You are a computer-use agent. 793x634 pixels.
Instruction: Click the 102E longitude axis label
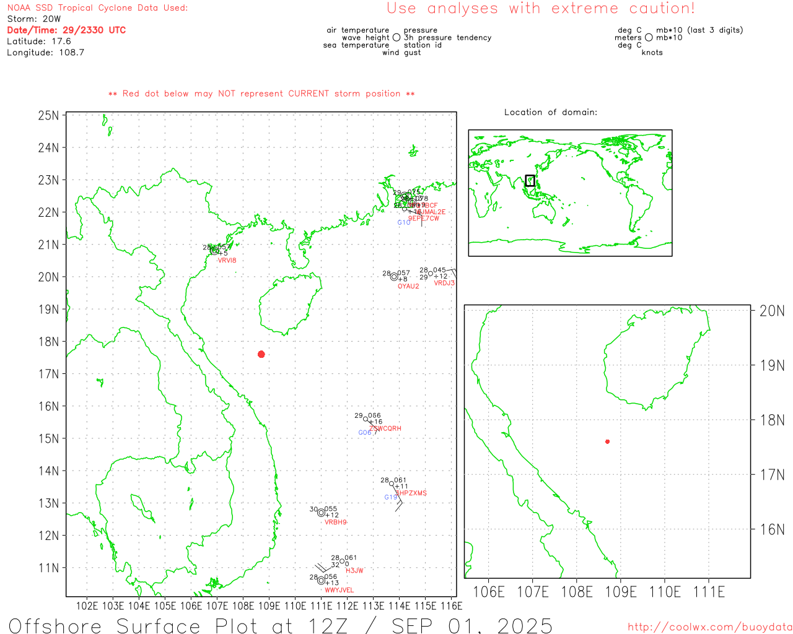click(87, 606)
